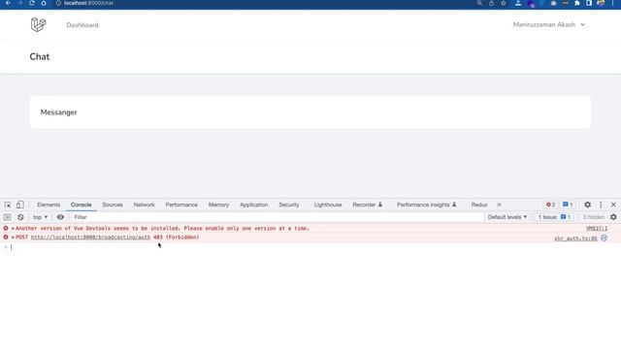Reload the page with the refresh icon
This screenshot has height=349, width=621.
pyautogui.click(x=32, y=3)
